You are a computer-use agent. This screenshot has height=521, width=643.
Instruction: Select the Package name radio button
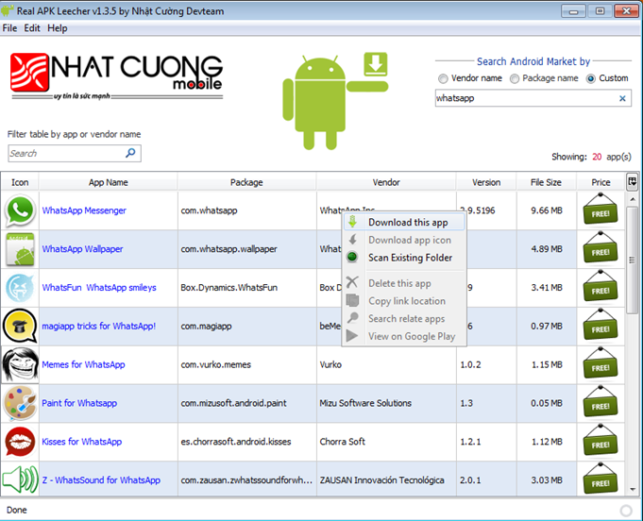point(515,78)
